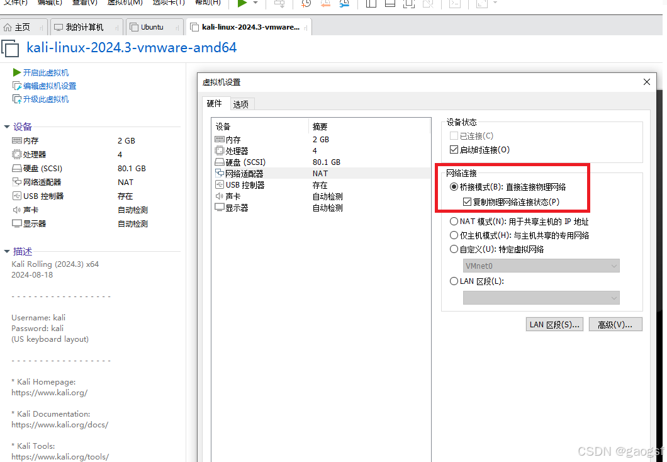667x462 pixels.
Task: Open the snapshot manager toolbar icon
Action: point(344,3)
